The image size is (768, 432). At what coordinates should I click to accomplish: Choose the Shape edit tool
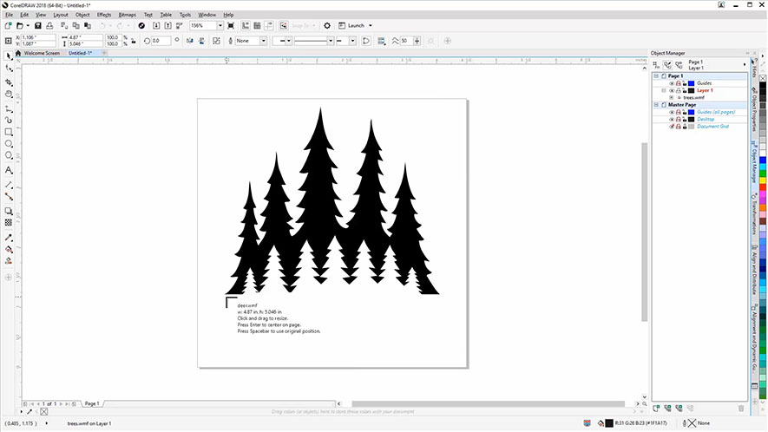point(9,69)
